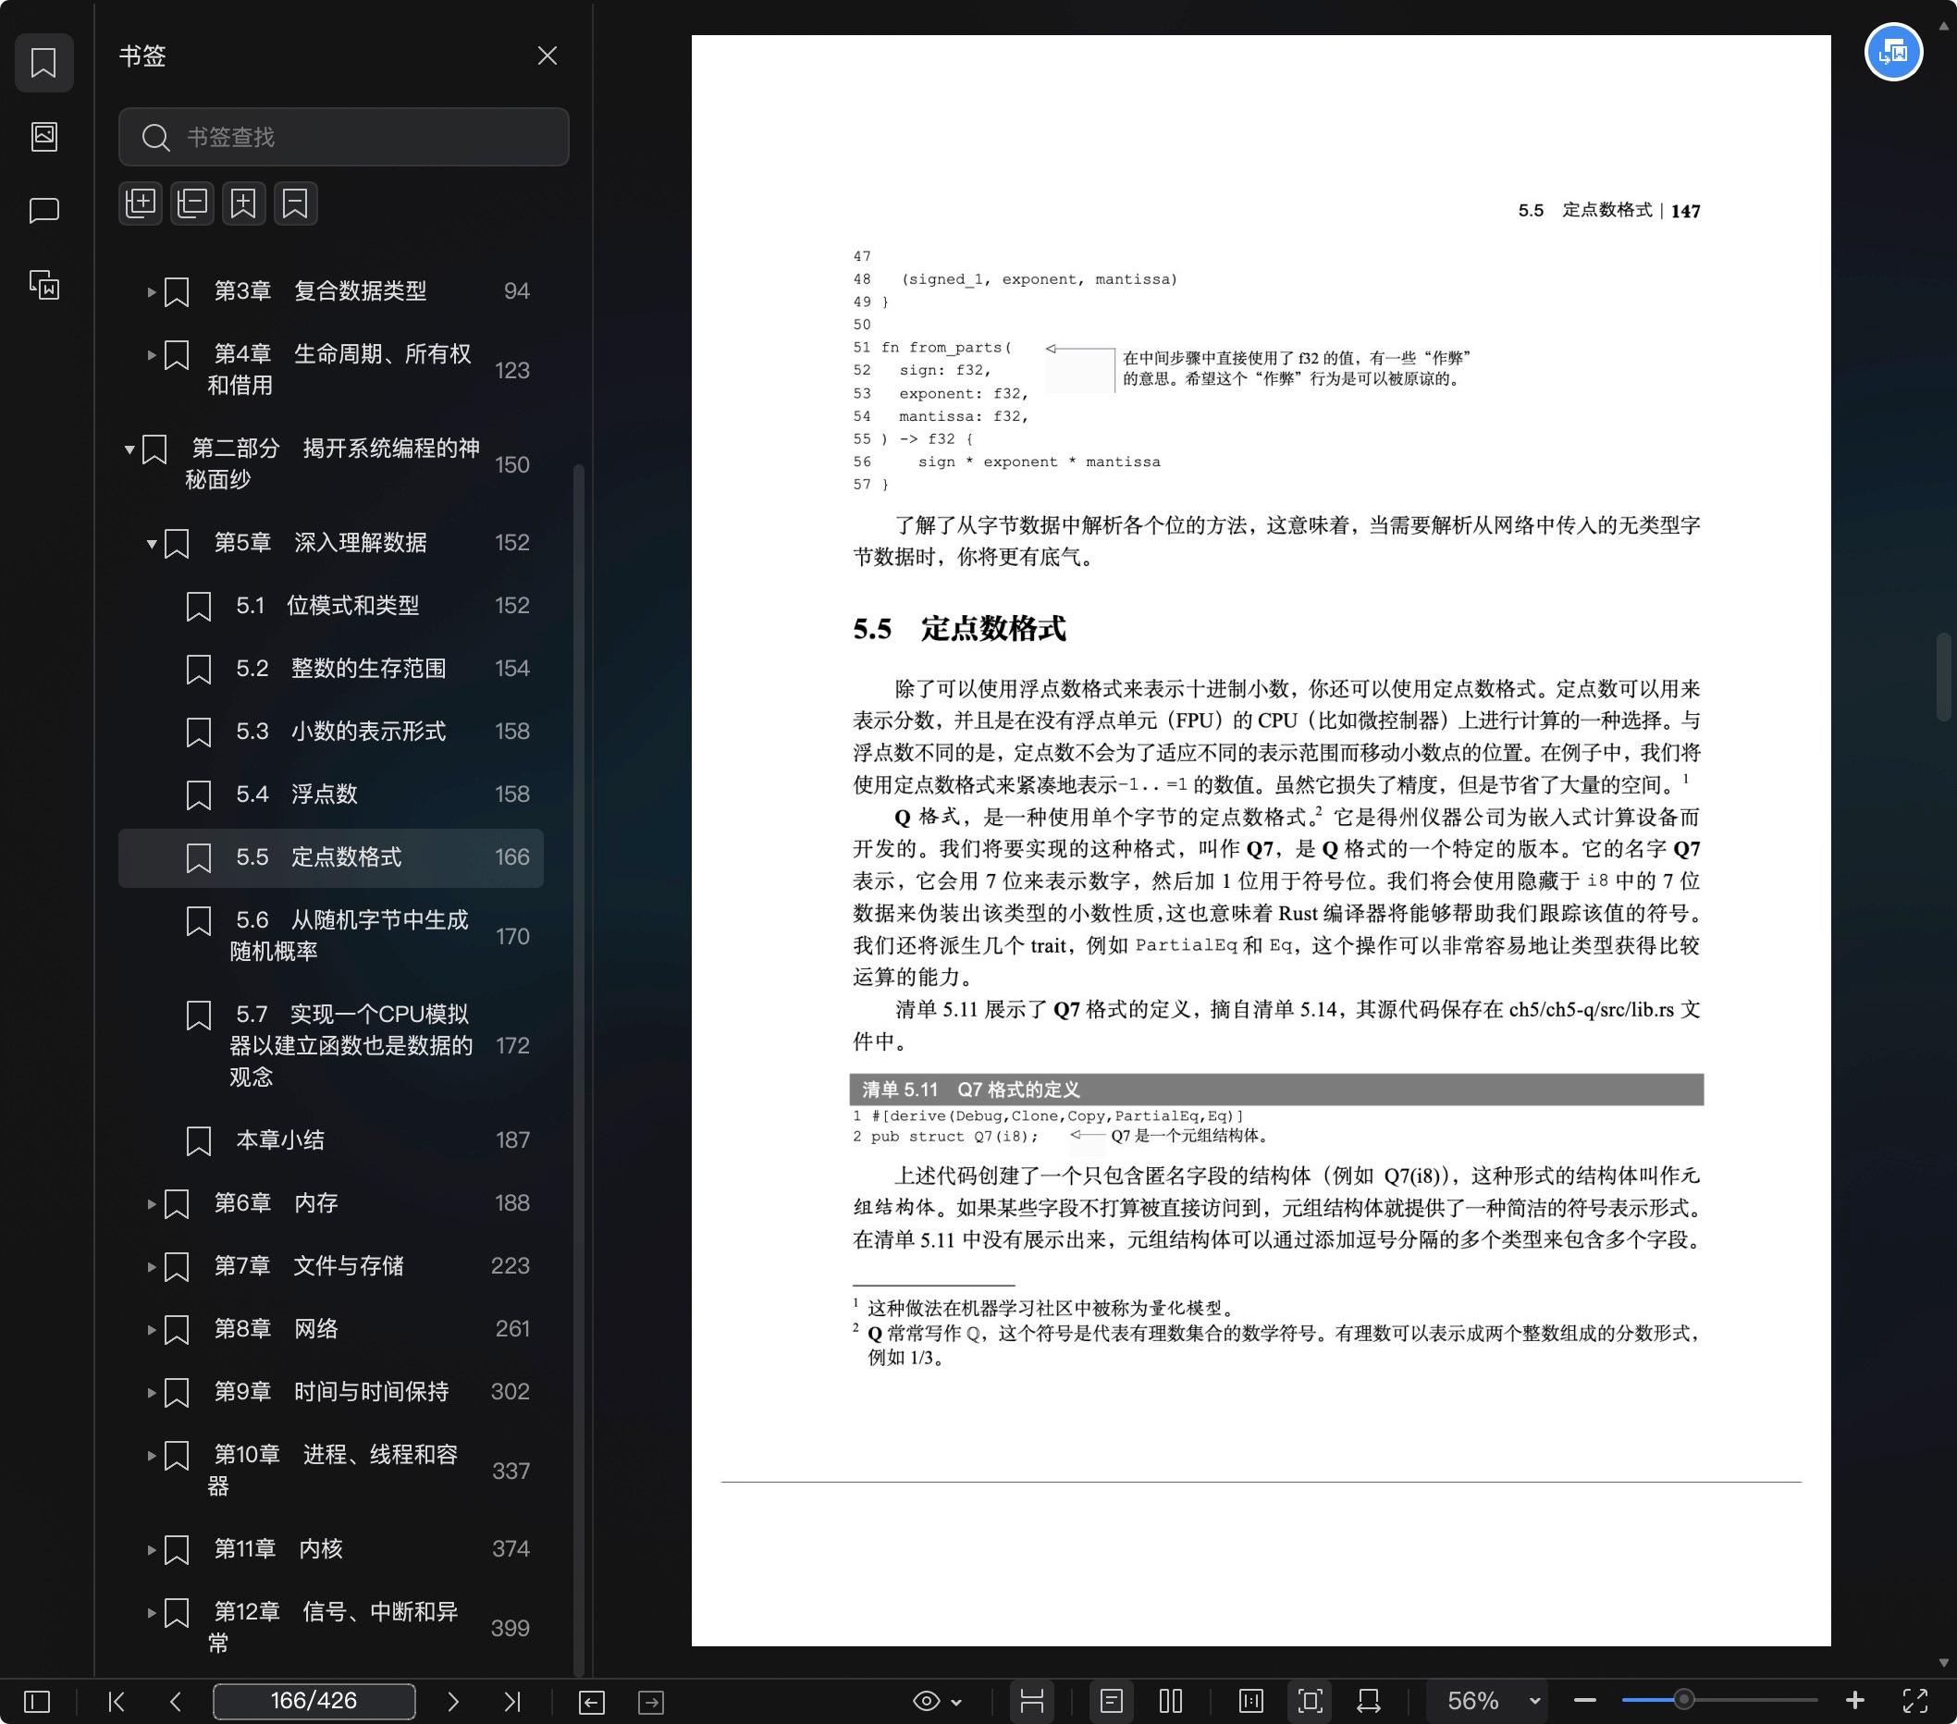Select bookmark 5.5 定点数格式
Viewport: 1957px width, 1724px height.
pyautogui.click(x=331, y=857)
